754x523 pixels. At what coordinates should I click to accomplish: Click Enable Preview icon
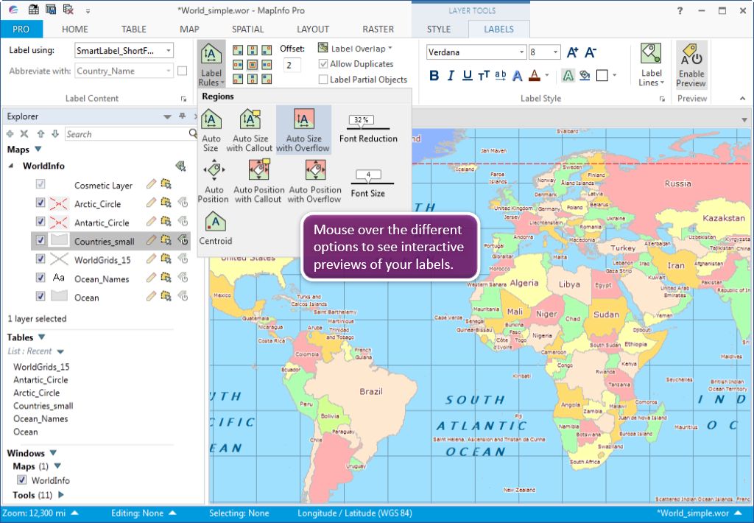click(691, 65)
